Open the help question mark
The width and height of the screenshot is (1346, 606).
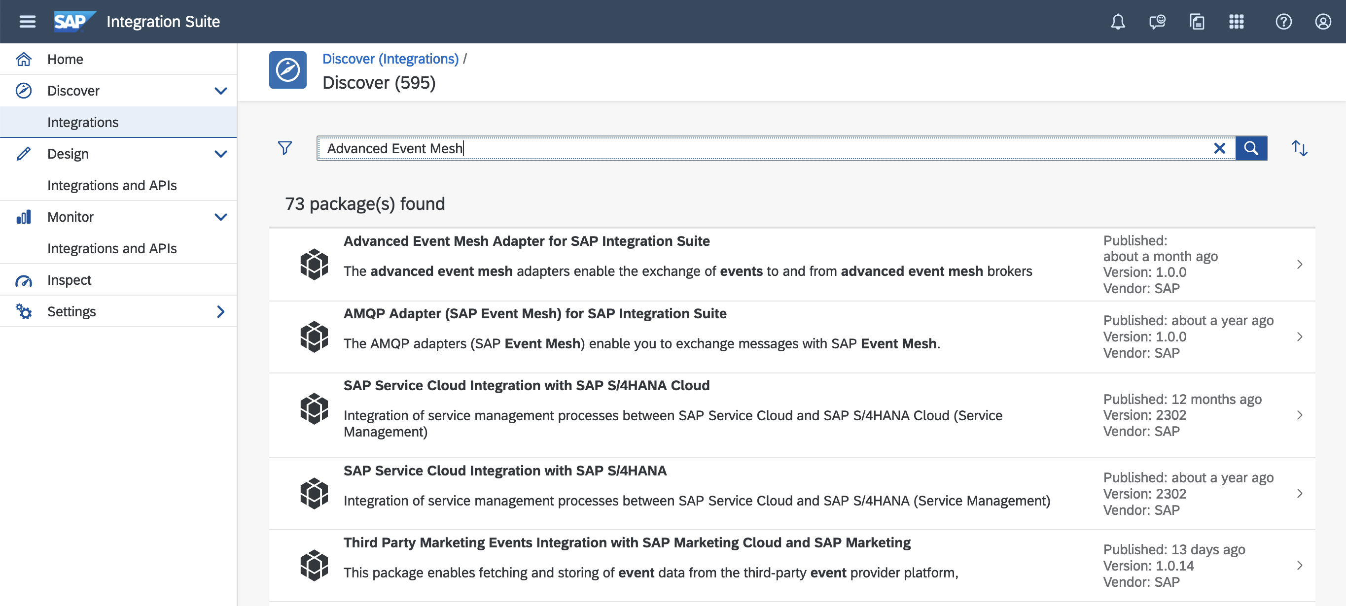tap(1283, 21)
